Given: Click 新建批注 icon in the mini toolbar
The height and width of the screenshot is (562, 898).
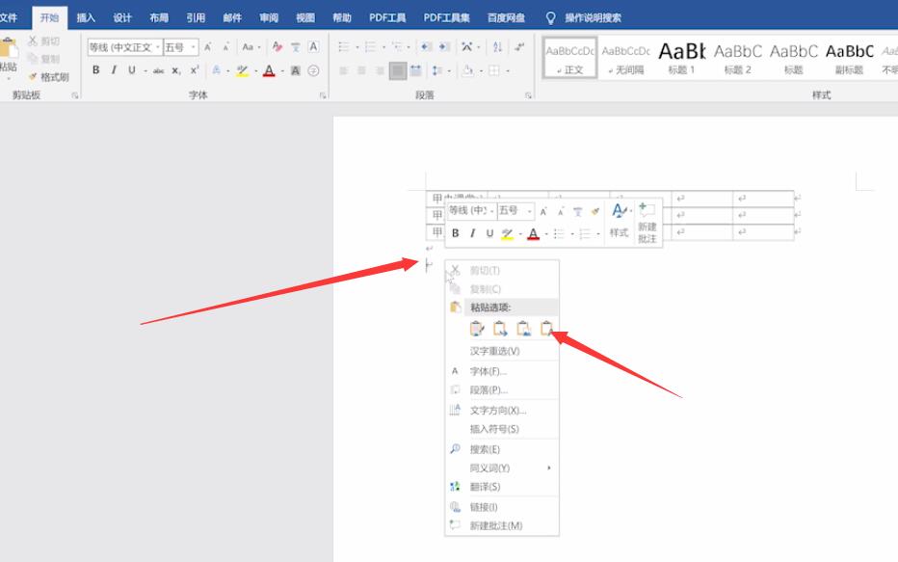Looking at the screenshot, I should tap(647, 223).
